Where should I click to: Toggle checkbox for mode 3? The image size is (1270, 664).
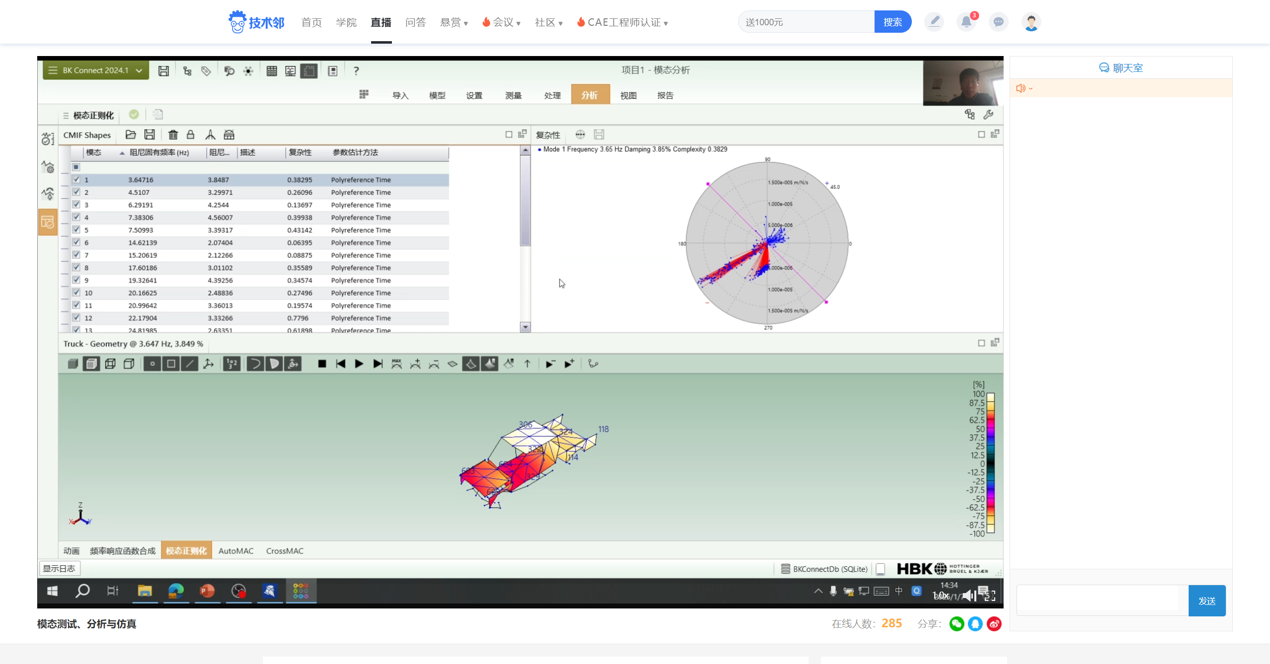pos(76,204)
